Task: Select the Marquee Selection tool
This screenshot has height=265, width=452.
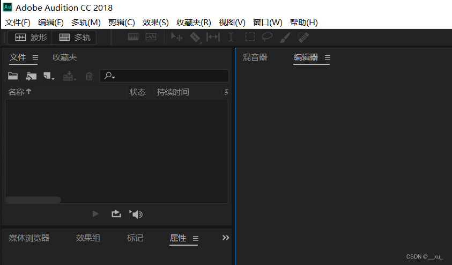Action: (x=250, y=37)
